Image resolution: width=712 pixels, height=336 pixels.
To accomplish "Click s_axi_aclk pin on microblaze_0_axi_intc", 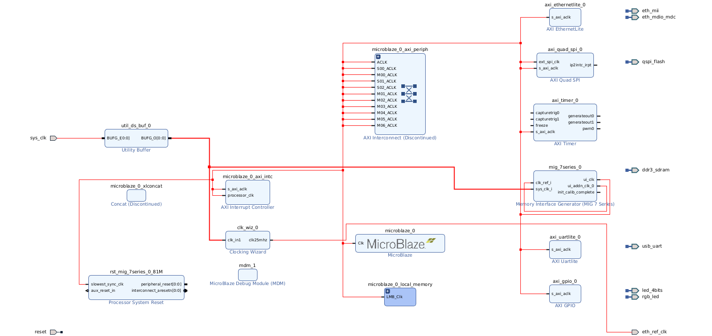I will point(237,189).
